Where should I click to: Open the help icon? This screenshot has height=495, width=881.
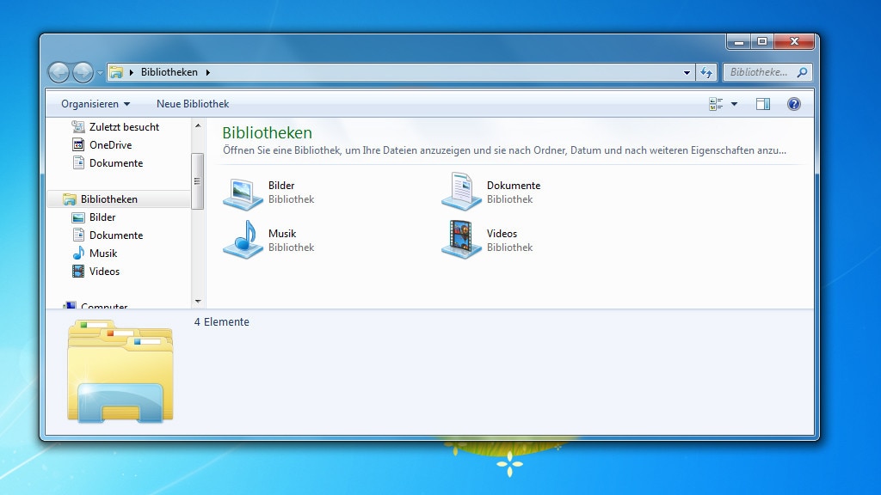tap(794, 104)
